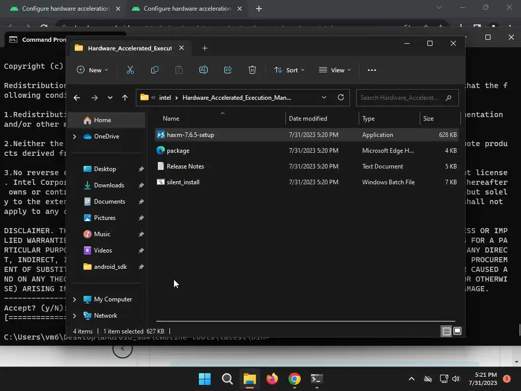Click the intel breadcrumb in address bar
521x391 pixels.
165,98
